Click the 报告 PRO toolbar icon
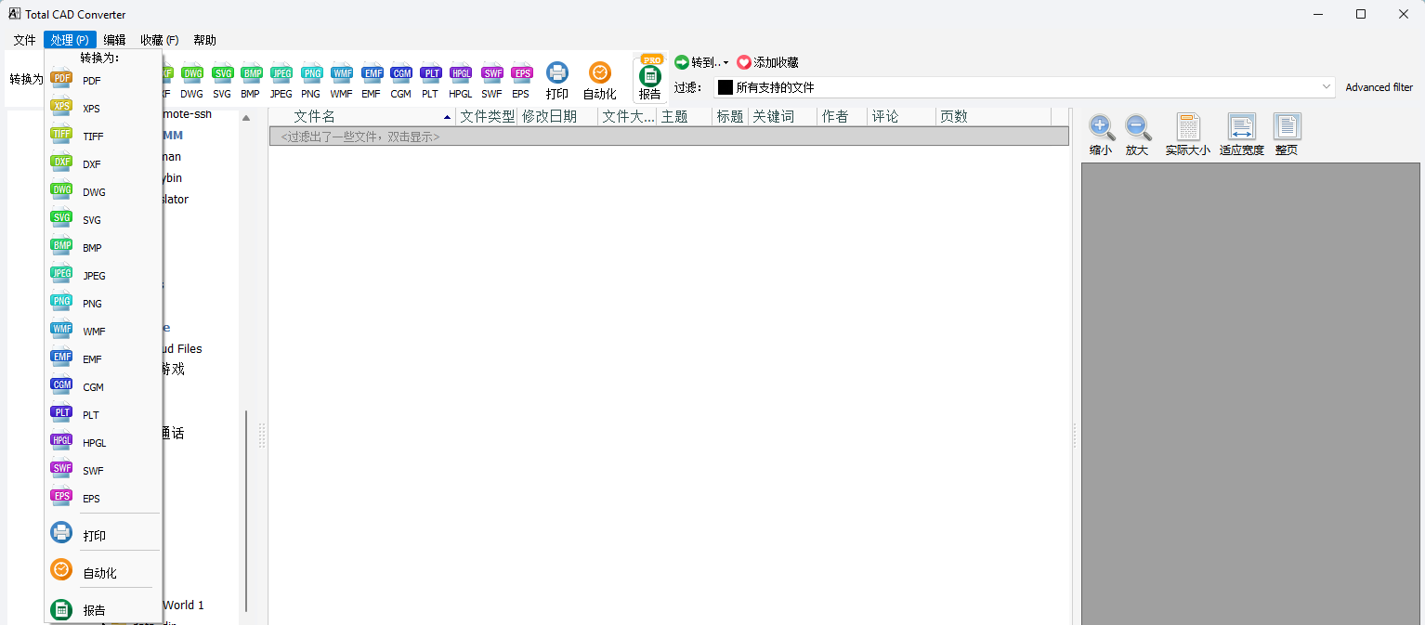 pos(650,79)
